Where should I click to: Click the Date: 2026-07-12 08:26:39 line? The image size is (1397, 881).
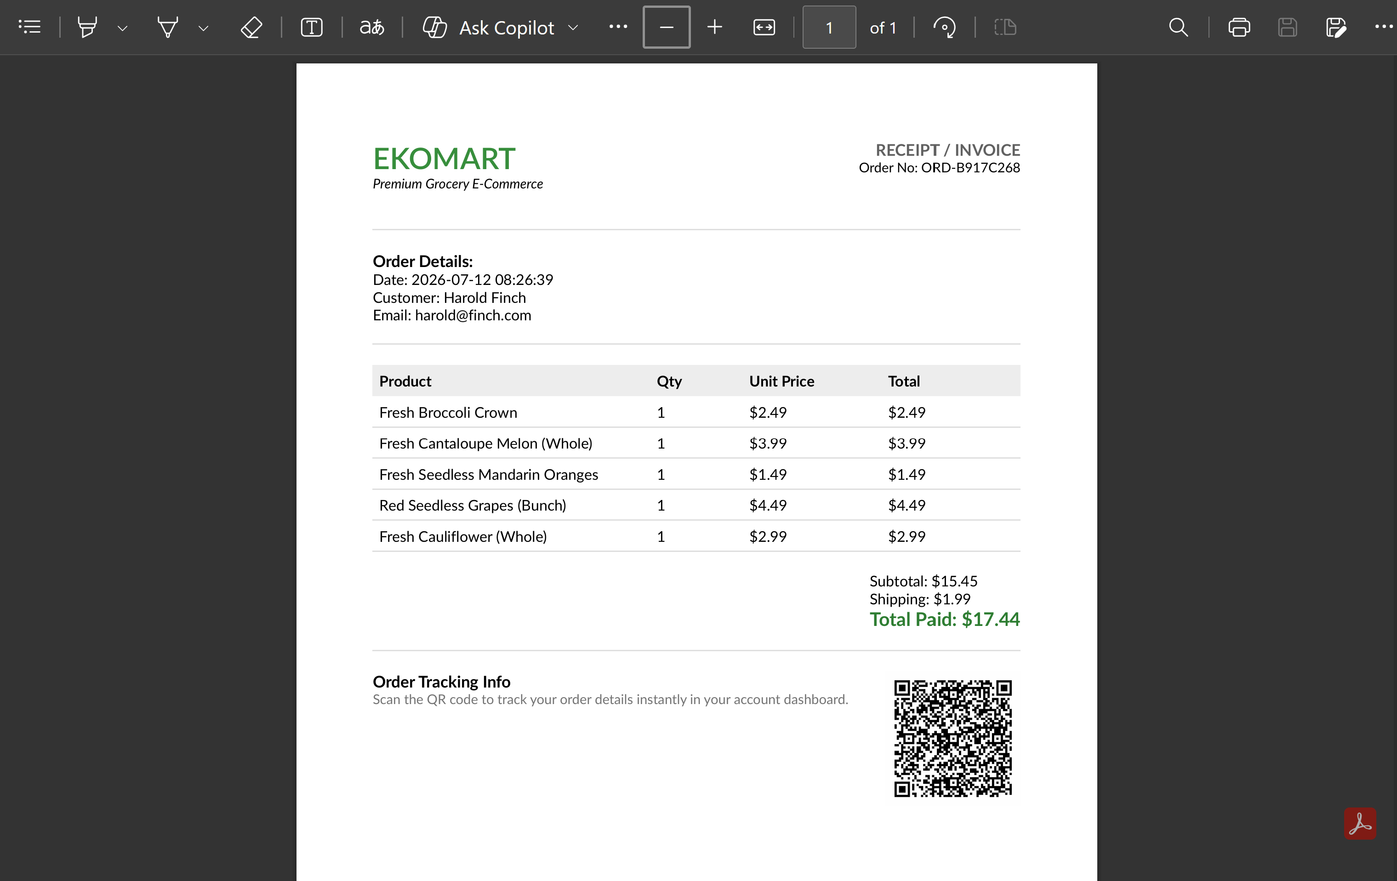click(x=463, y=279)
